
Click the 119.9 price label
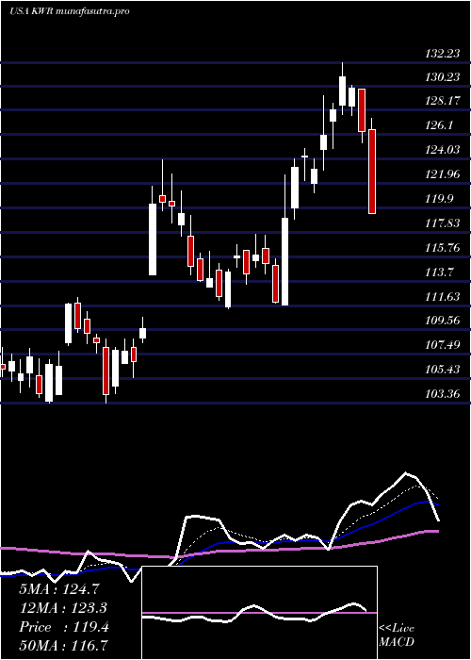pos(439,199)
